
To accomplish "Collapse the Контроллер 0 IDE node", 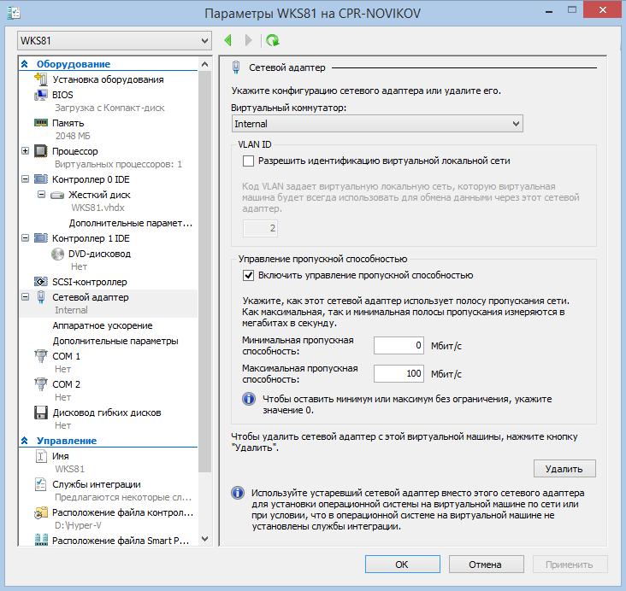I will coord(23,179).
